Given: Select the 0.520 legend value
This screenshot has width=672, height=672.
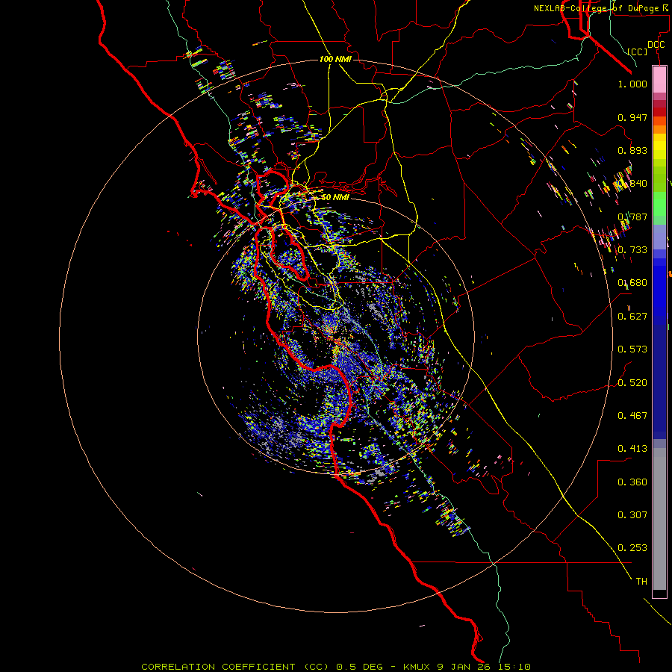Looking at the screenshot, I should [632, 383].
